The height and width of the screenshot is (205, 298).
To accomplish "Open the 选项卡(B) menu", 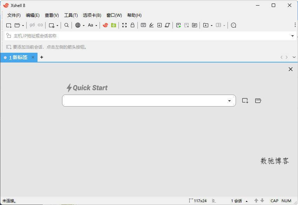I will [92, 15].
